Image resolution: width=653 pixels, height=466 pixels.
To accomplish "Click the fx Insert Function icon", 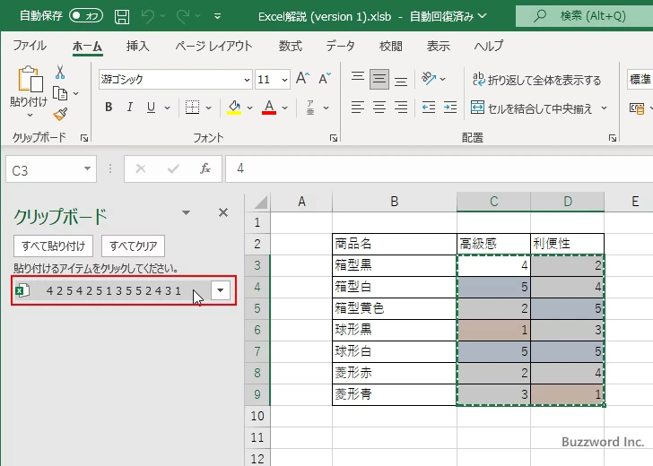I will (x=205, y=168).
